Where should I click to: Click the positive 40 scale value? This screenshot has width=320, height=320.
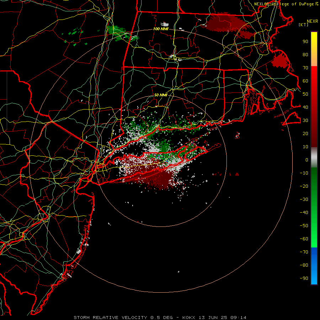pyautogui.click(x=305, y=107)
